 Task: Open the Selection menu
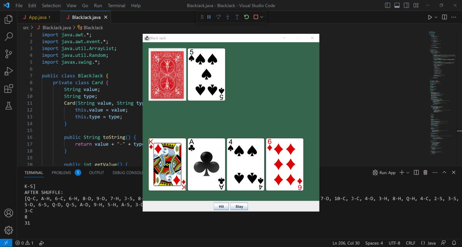click(x=51, y=5)
